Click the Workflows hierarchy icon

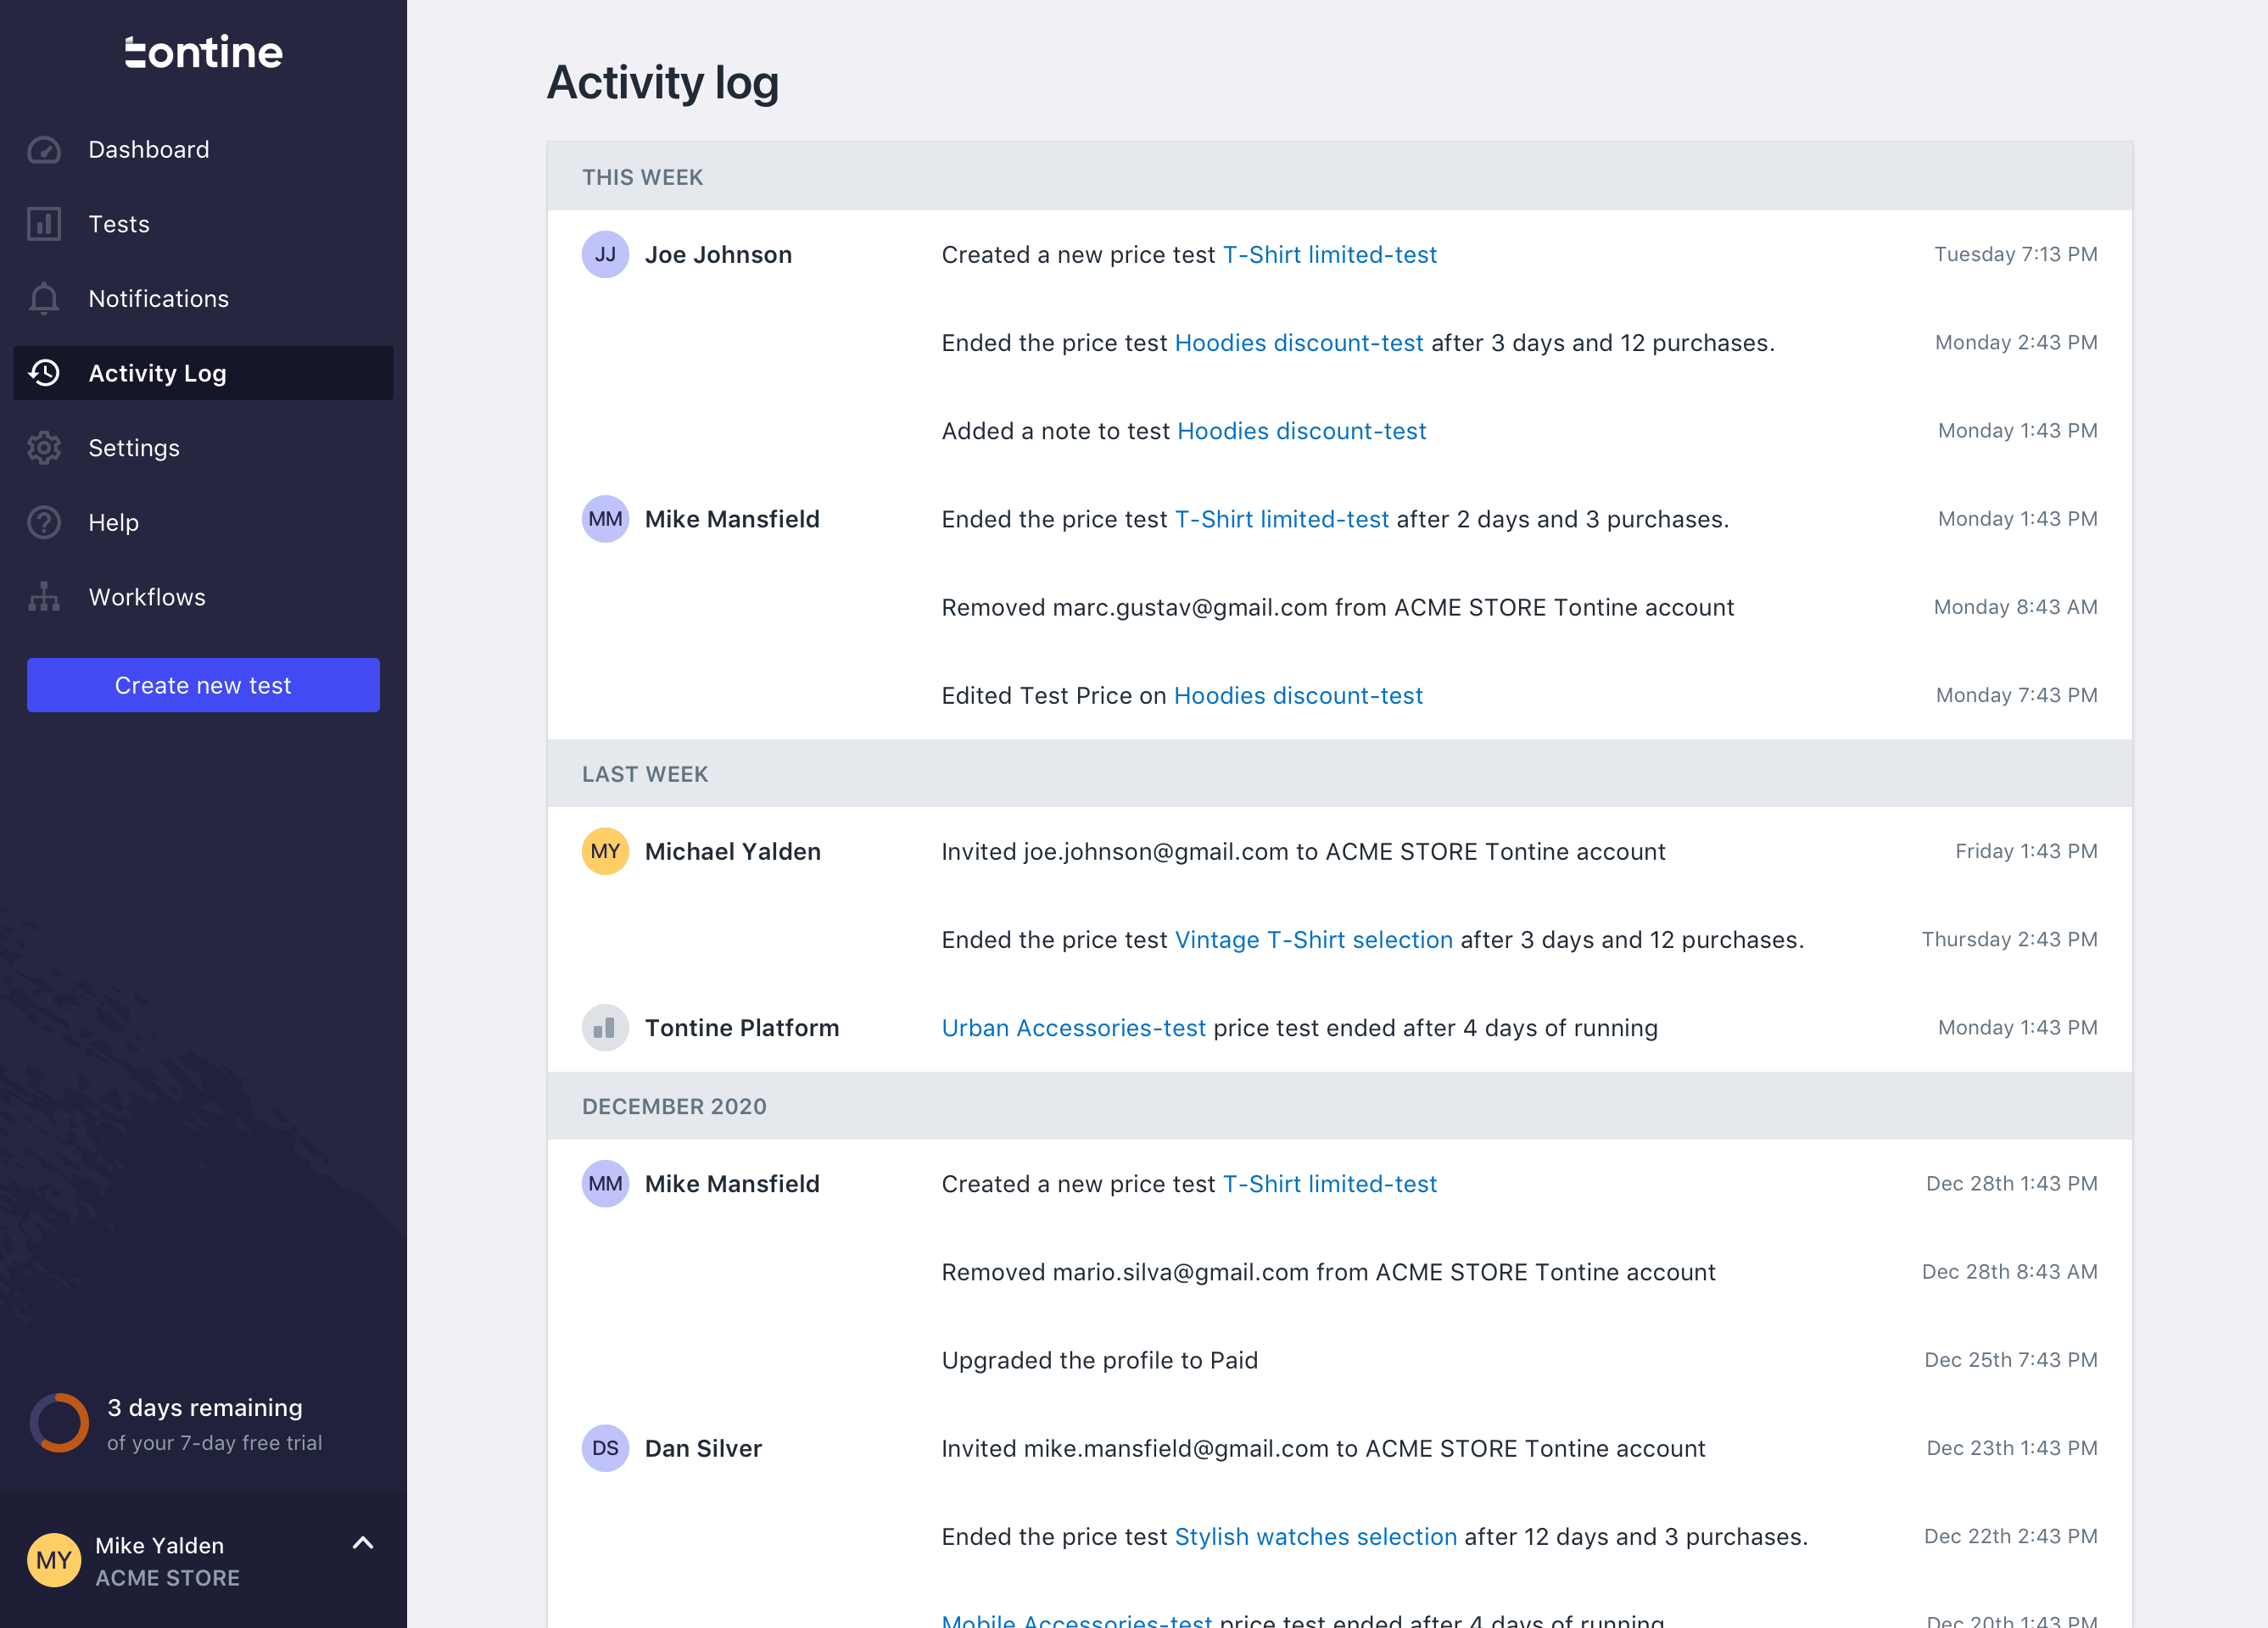click(x=44, y=597)
